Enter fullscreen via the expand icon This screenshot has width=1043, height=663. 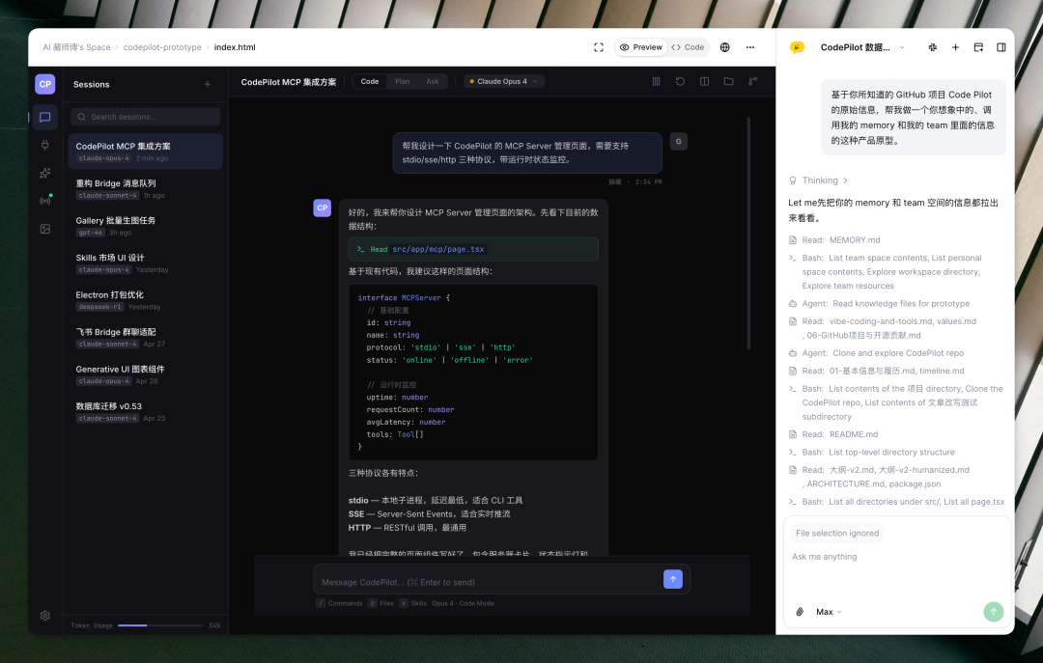click(x=599, y=46)
